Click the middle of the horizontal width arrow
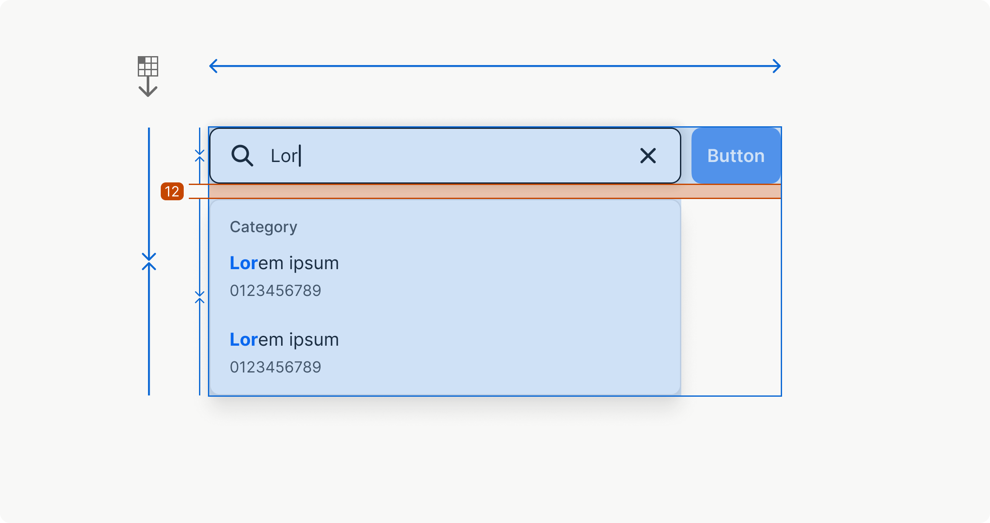 495,66
